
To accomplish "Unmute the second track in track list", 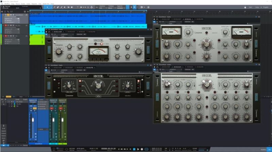I will 6,25.
